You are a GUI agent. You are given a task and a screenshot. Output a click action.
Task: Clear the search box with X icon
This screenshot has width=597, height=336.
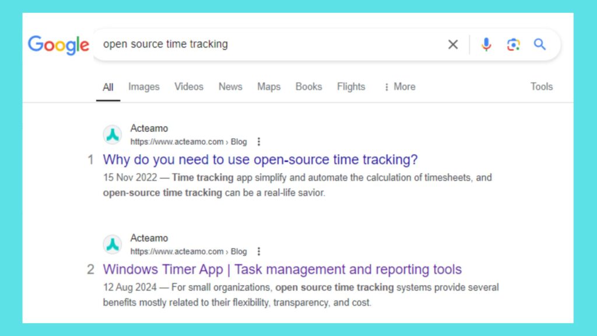(452, 44)
